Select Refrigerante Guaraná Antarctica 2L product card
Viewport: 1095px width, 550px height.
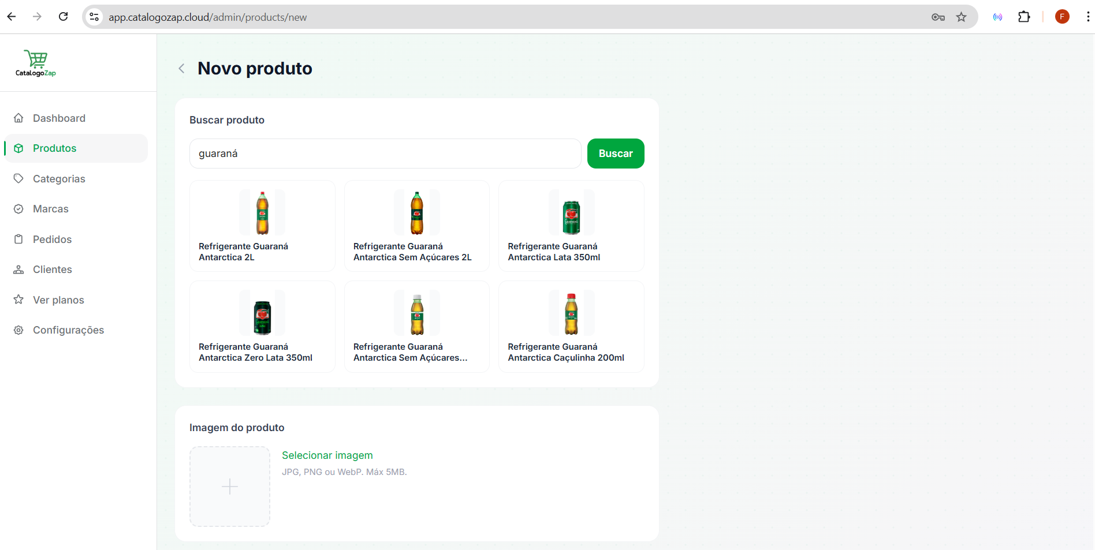point(262,226)
